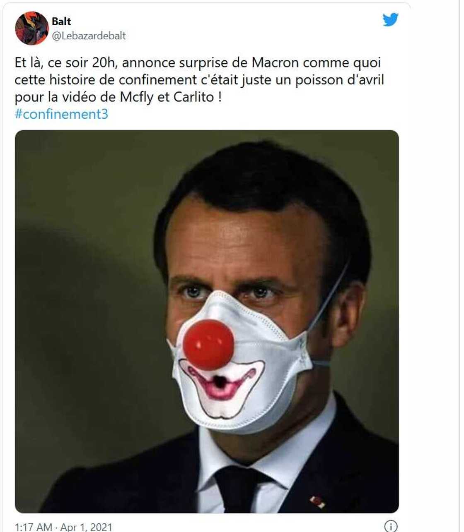Click the tweet info icon

(391, 526)
